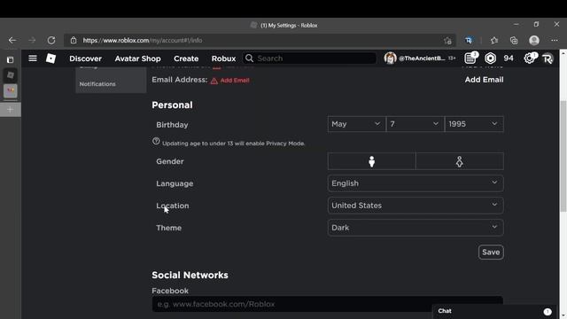Screen dimensions: 567x319
Task: Open the Robux menu item
Action: pos(223,58)
